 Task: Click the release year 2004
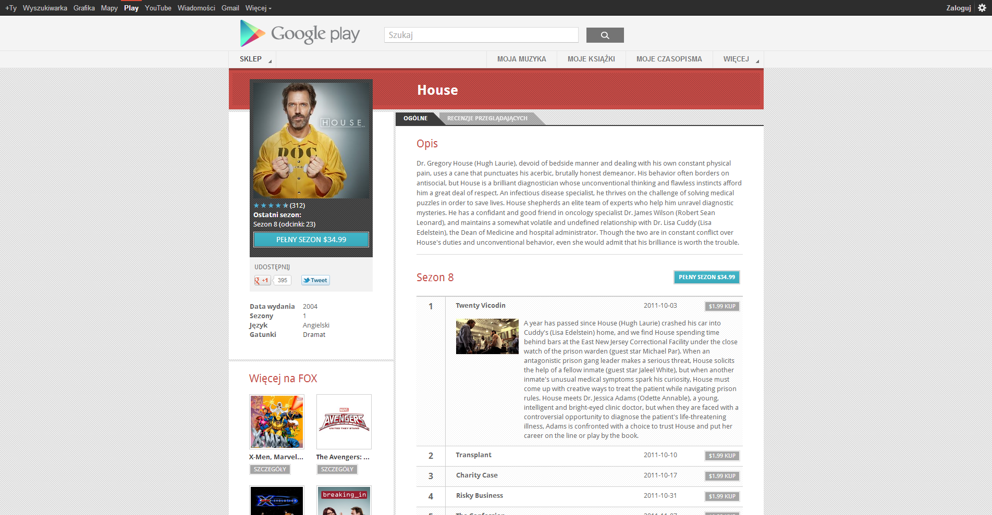pyautogui.click(x=310, y=307)
